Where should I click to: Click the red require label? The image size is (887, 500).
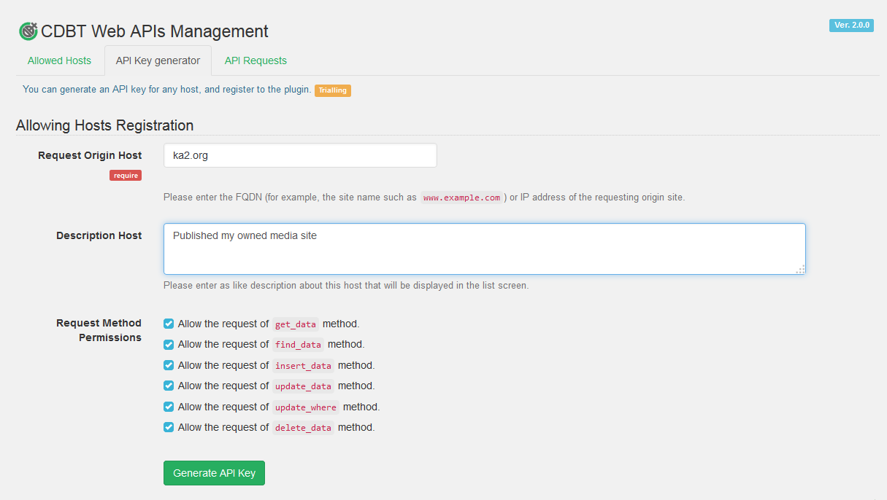[126, 176]
